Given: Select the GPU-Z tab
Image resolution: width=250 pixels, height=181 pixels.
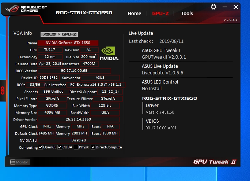Looking at the screenshot, I should coord(160,14).
